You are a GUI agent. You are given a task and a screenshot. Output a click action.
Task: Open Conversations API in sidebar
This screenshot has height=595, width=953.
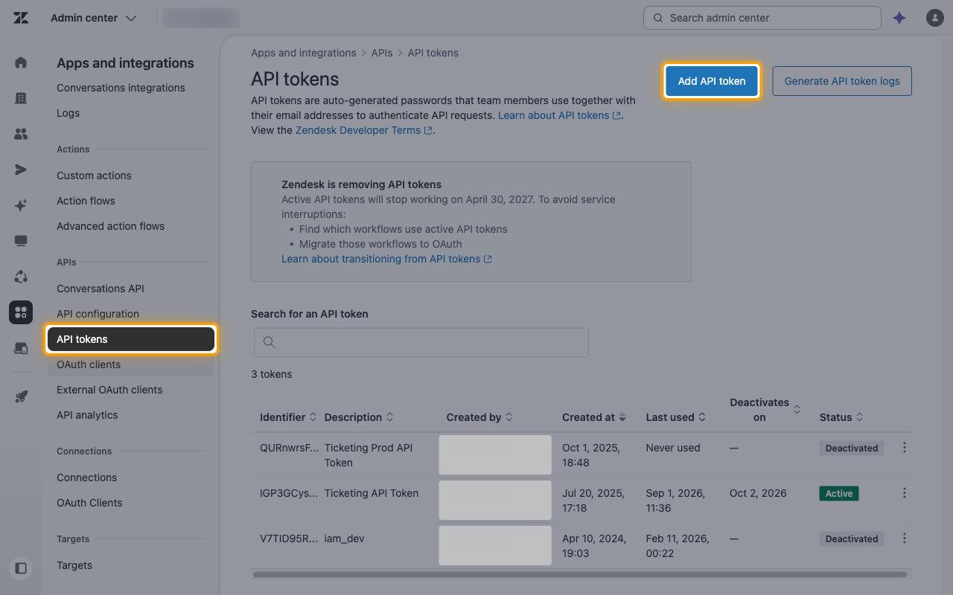coord(101,289)
